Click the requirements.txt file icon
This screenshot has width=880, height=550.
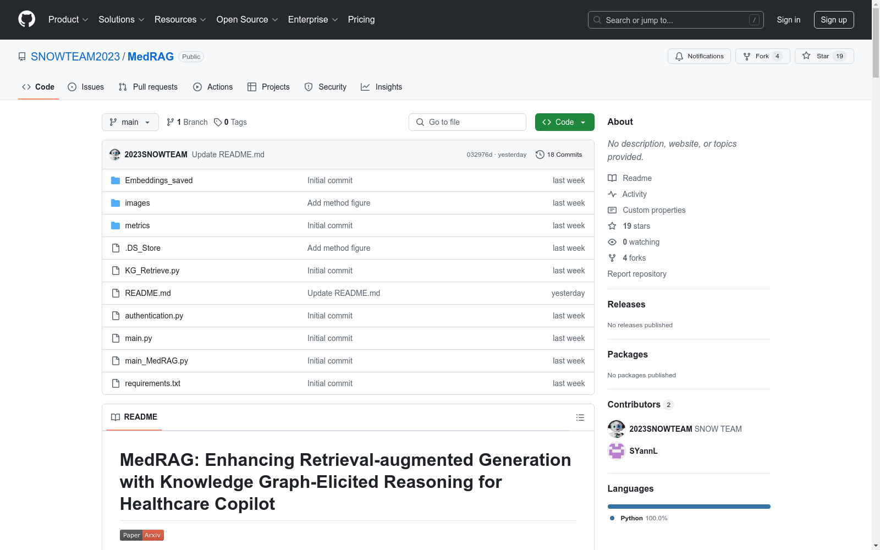pyautogui.click(x=116, y=383)
